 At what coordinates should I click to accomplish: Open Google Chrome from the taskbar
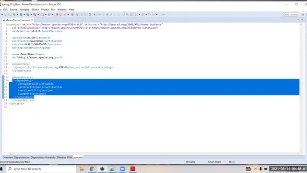coord(92,169)
